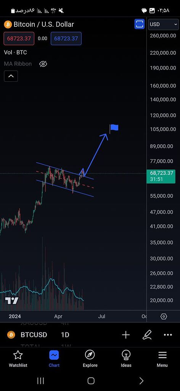The height and width of the screenshot is (391, 180).
Task: Collapse the indicator legend with the chevron
Action: pyautogui.click(x=11, y=76)
